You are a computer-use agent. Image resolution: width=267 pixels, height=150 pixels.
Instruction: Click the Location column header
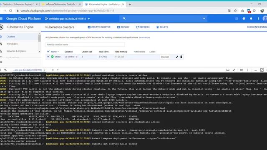[68, 52]
